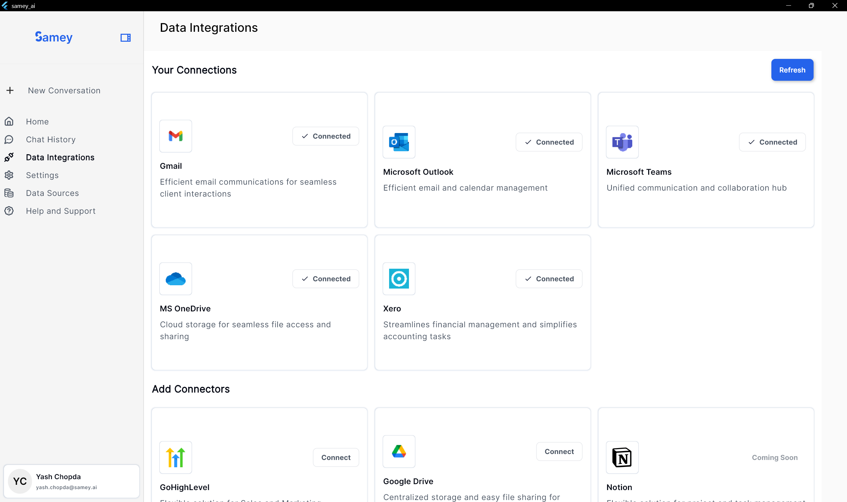The image size is (847, 502).
Task: Open Yash Chopda profile card
Action: click(x=71, y=481)
